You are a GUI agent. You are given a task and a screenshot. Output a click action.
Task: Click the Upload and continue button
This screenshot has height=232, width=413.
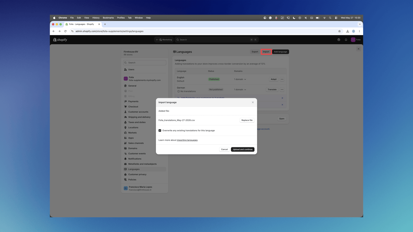(x=242, y=149)
